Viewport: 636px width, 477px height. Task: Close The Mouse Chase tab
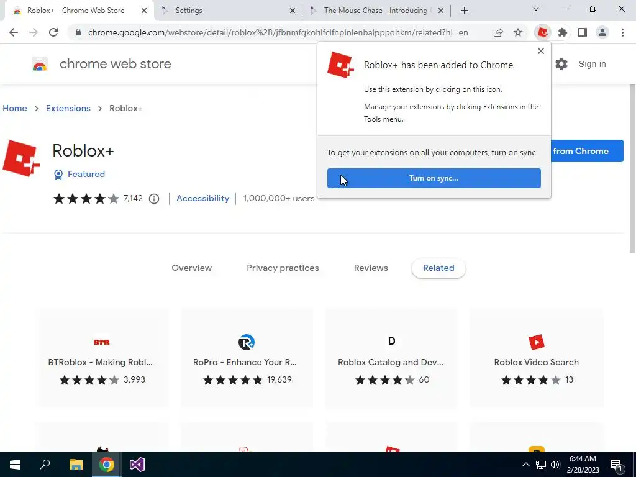[441, 11]
